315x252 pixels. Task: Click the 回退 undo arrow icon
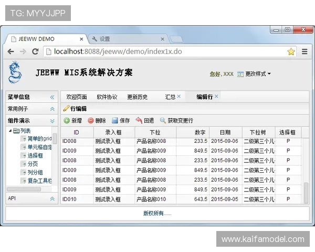click(x=139, y=121)
